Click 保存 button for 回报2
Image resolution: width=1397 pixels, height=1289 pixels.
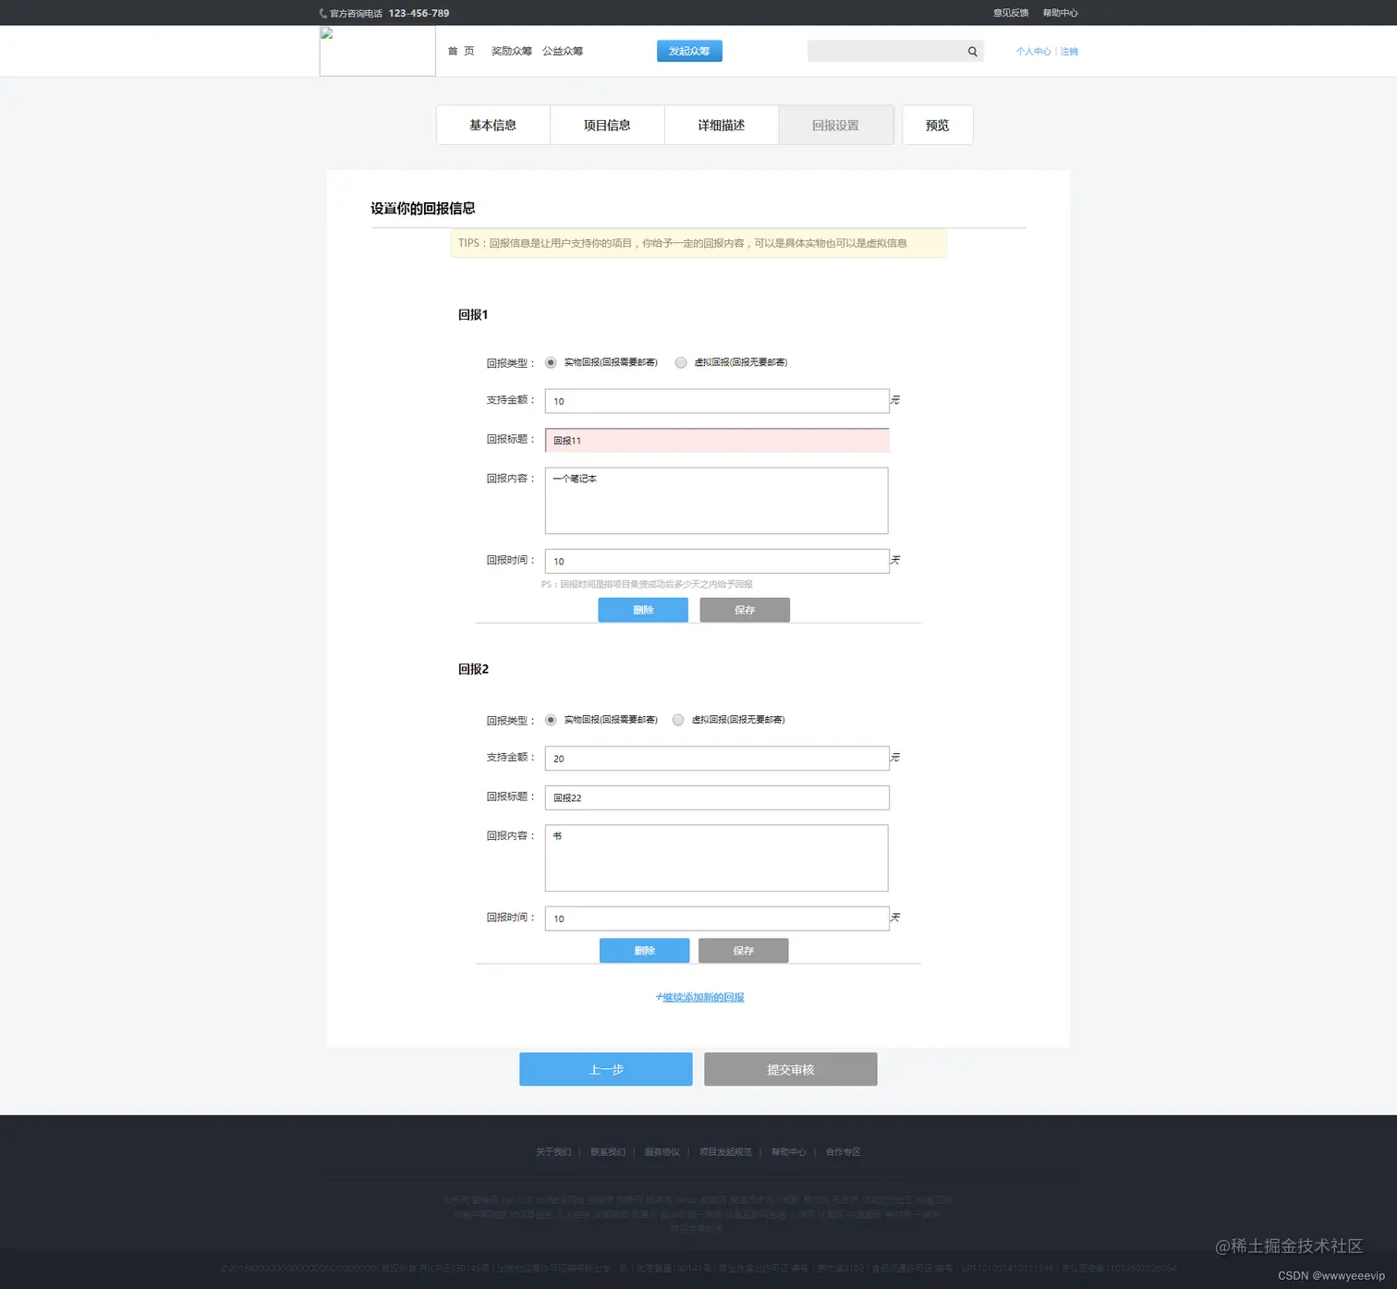744,951
